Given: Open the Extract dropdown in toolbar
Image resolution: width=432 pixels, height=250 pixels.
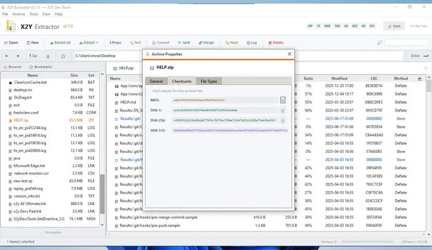Looking at the screenshot, I should coord(89,43).
